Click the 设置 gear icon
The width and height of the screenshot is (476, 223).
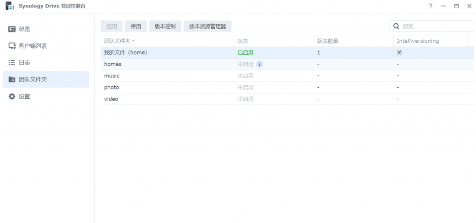point(12,96)
